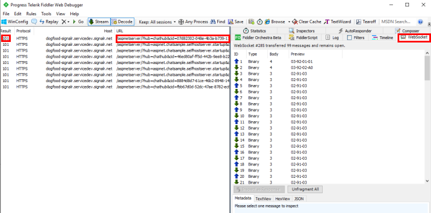This screenshot has width=431, height=213.
Task: Select WebSocket message ID 1
Action: tap(328, 62)
